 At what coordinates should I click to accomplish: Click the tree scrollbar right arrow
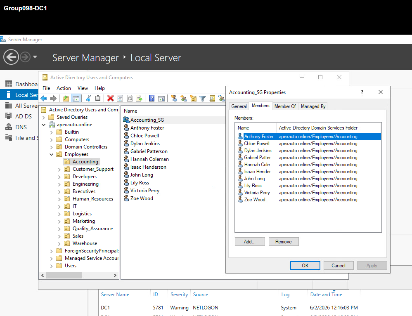(x=115, y=275)
